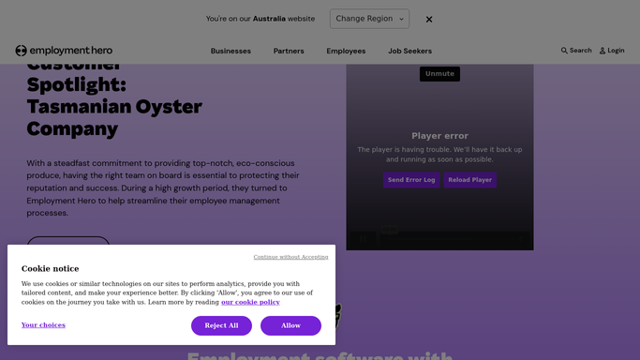Open 'Your choices' cookie settings
Viewport: 640px width, 360px height.
[x=43, y=325]
